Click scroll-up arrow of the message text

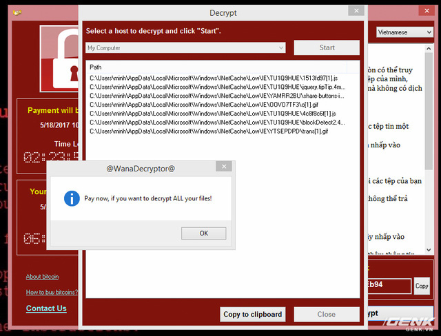pyautogui.click(x=429, y=49)
